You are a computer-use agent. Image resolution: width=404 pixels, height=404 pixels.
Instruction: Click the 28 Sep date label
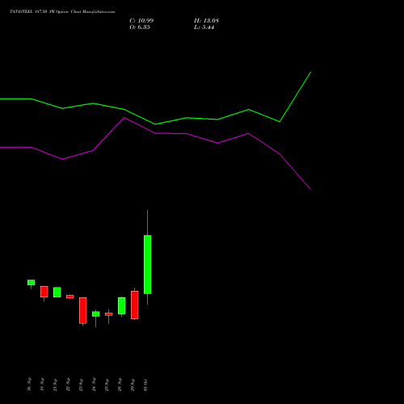pos(120,385)
